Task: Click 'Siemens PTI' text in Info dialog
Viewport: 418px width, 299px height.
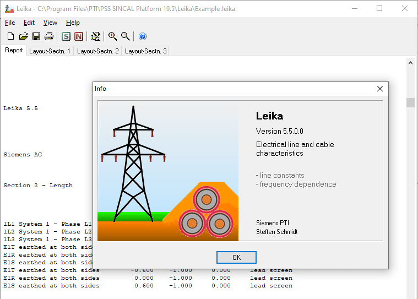Action: (273, 223)
